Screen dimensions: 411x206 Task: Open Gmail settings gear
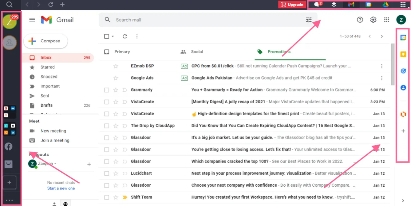point(373,20)
